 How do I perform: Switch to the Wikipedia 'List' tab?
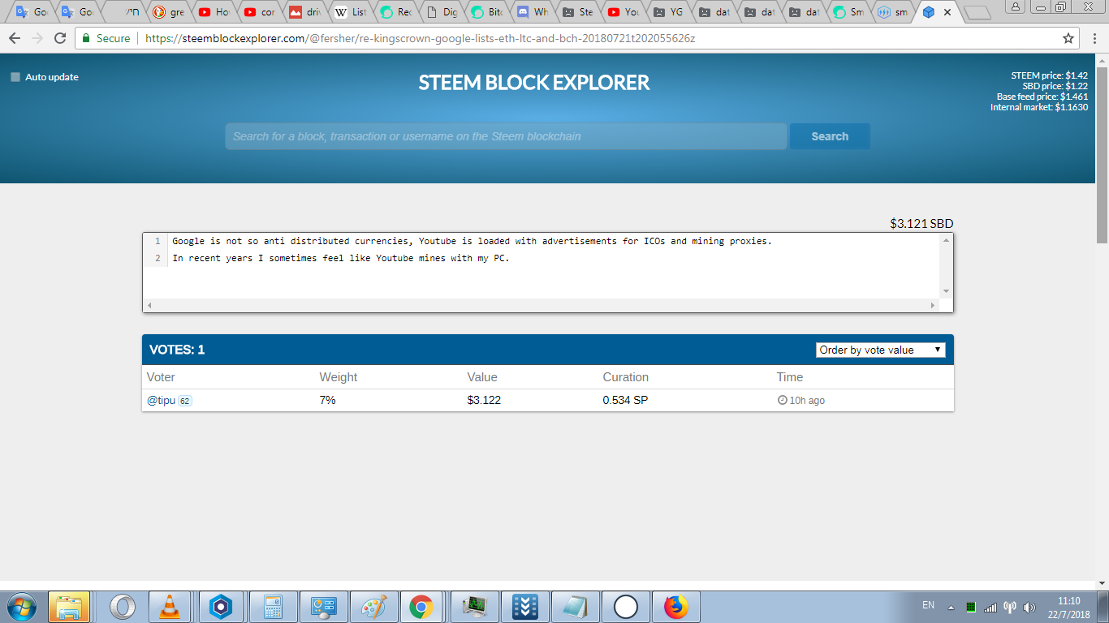coord(352,12)
